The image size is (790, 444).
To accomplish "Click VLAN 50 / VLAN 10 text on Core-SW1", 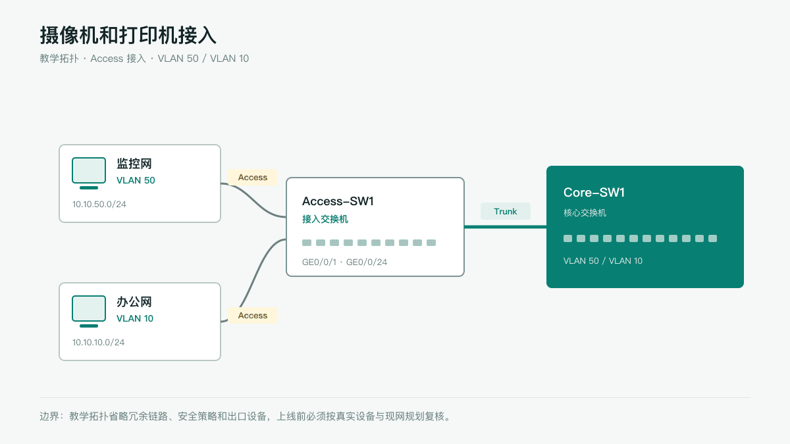I will (x=603, y=260).
